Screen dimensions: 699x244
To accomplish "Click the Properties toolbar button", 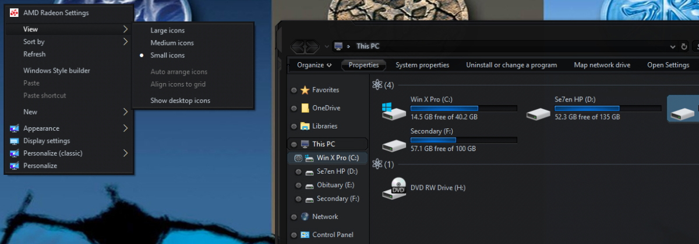I will 363,65.
